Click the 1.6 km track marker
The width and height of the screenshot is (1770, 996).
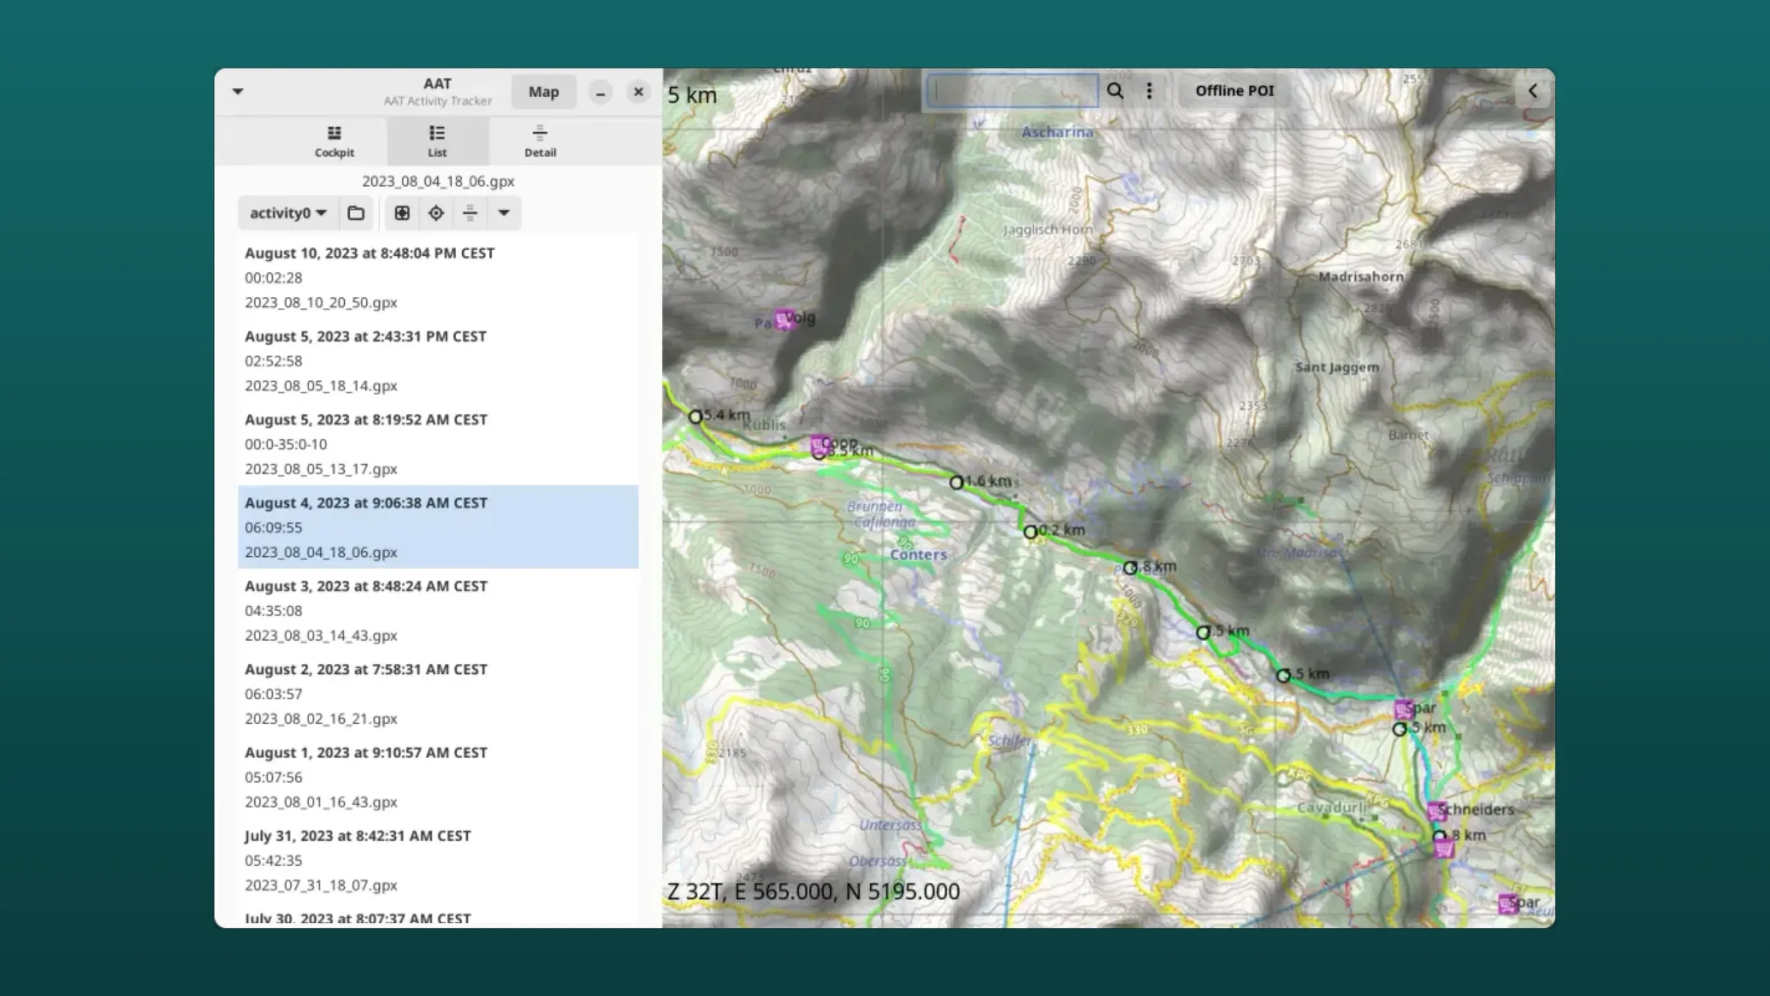pyautogui.click(x=956, y=483)
